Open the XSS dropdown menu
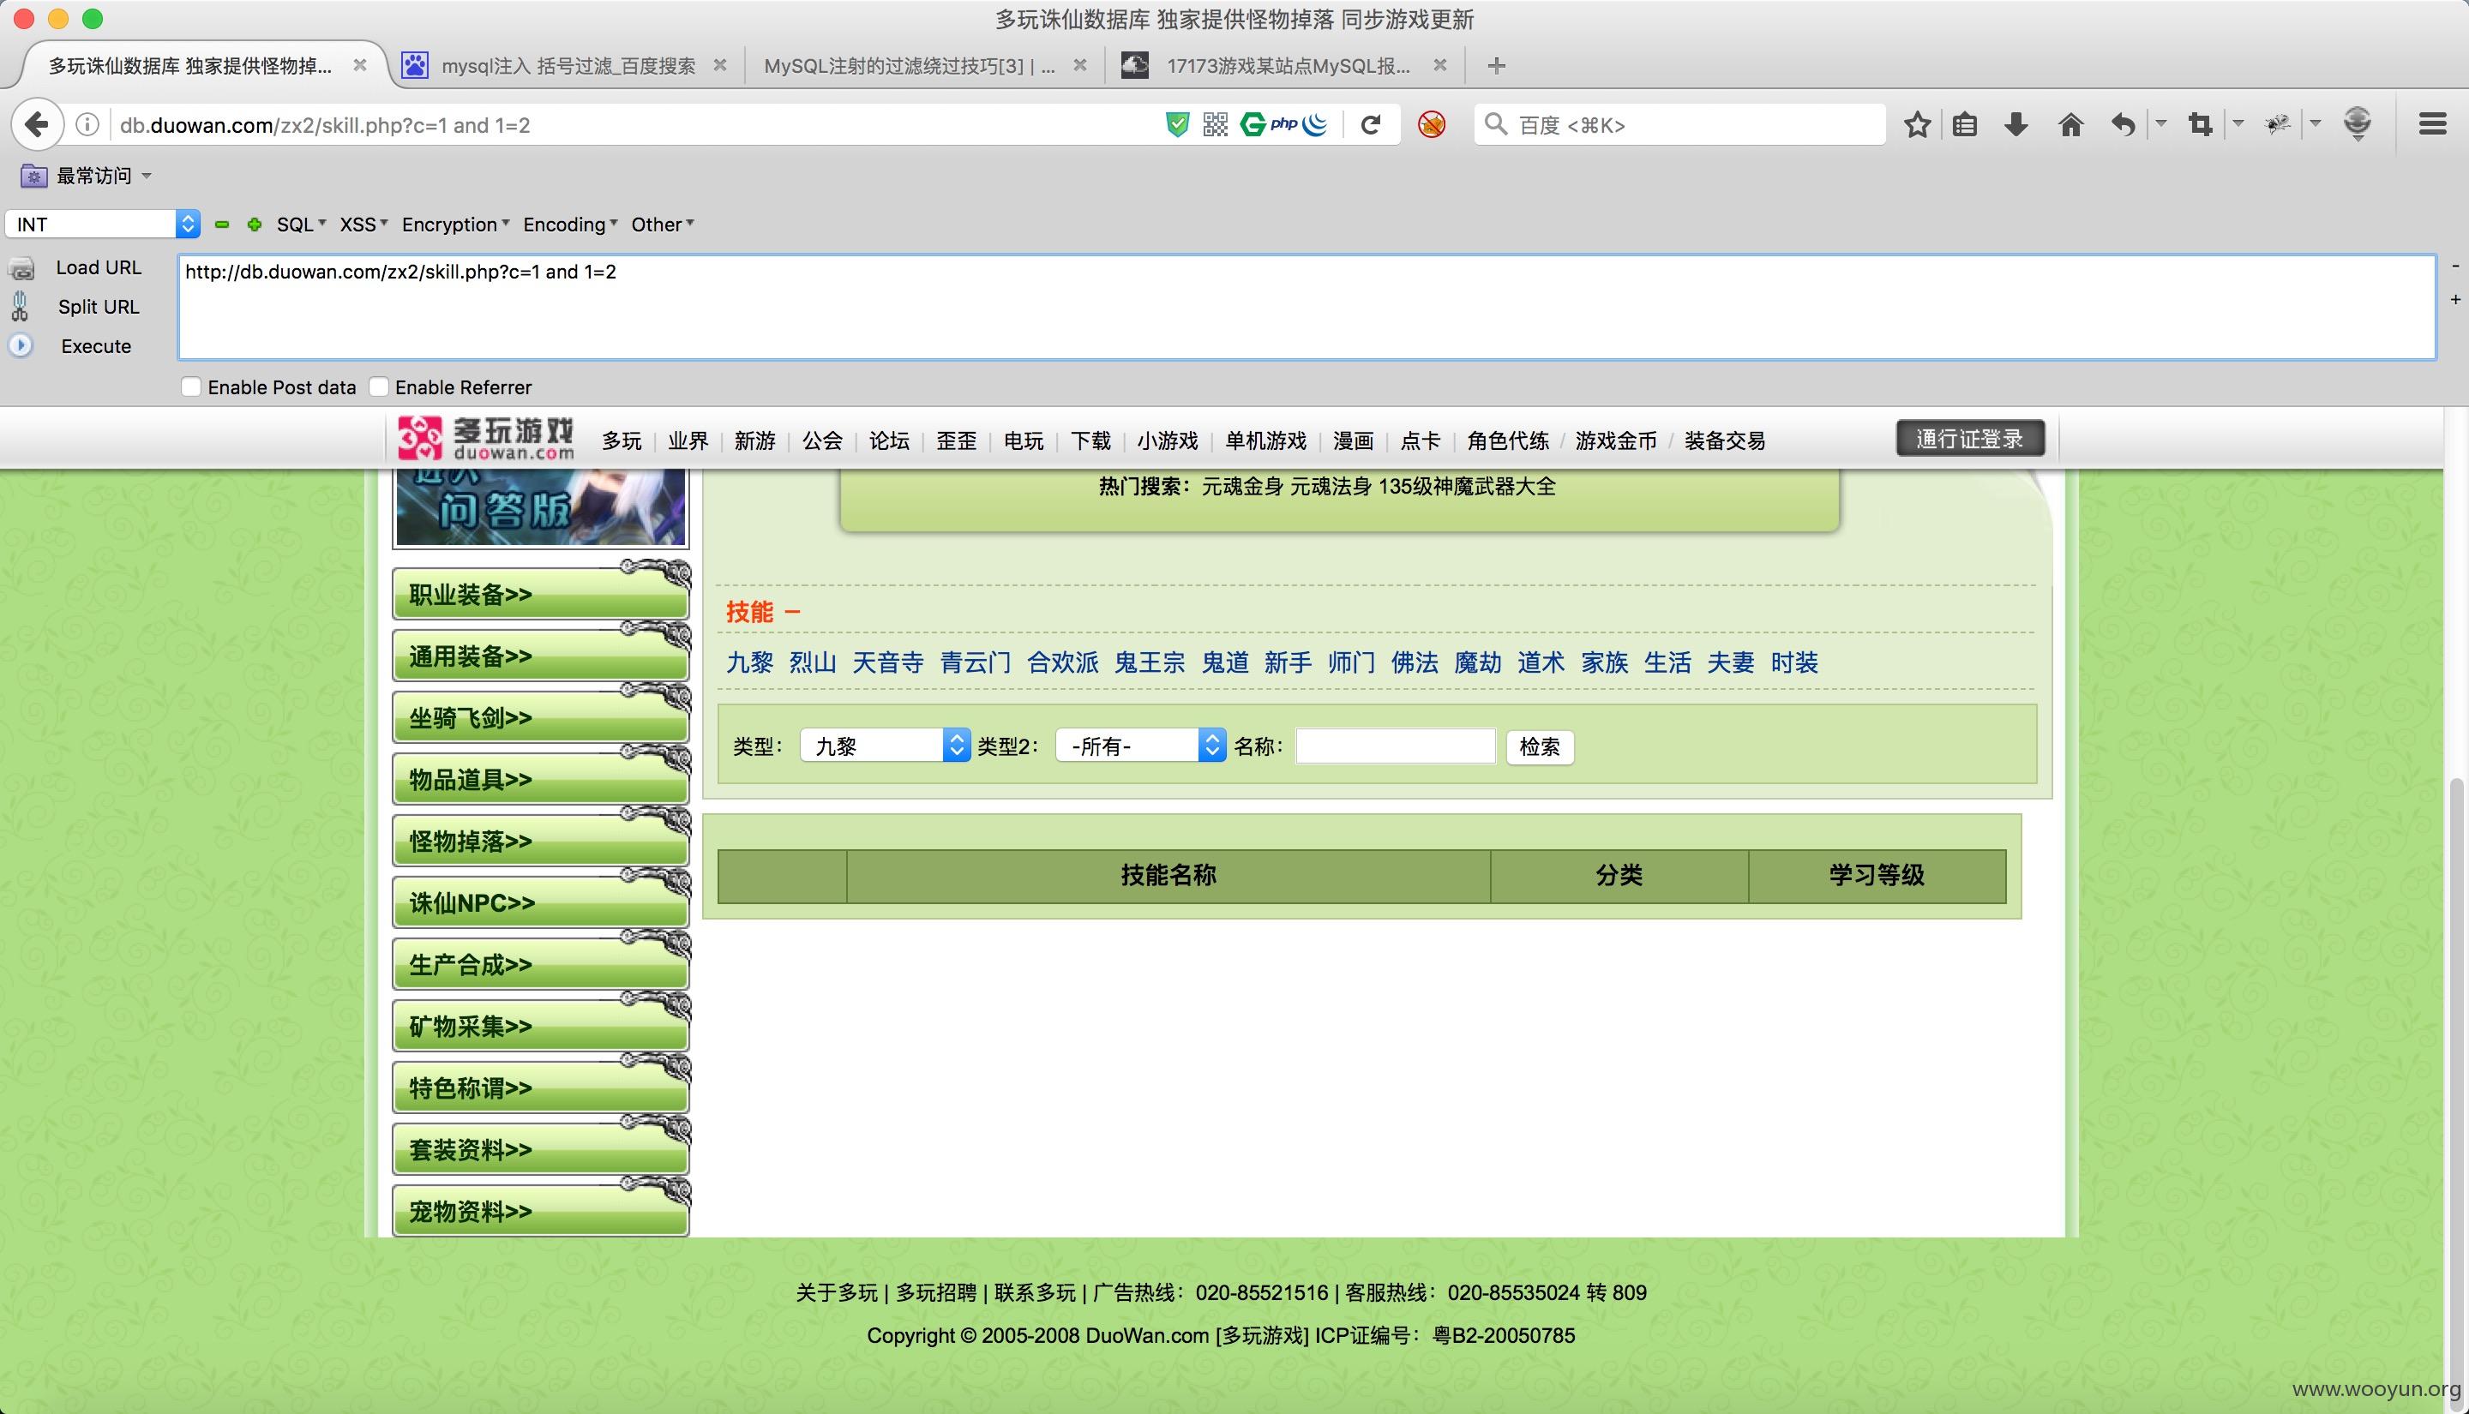Viewport: 2469px width, 1414px height. pos(363,225)
